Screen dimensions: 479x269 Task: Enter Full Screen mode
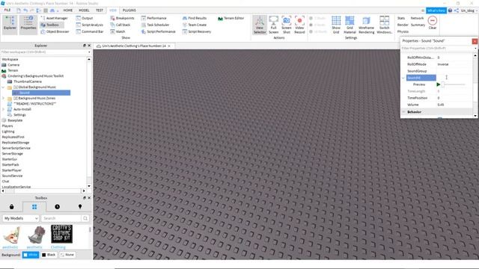click(273, 25)
